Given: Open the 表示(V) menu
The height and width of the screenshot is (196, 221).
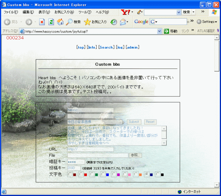Looking at the screenshot, I should tap(44, 12).
